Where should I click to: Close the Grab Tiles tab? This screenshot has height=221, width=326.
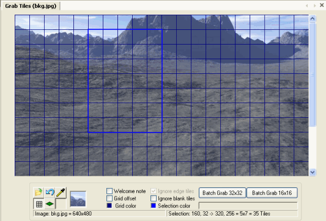(x=322, y=5)
